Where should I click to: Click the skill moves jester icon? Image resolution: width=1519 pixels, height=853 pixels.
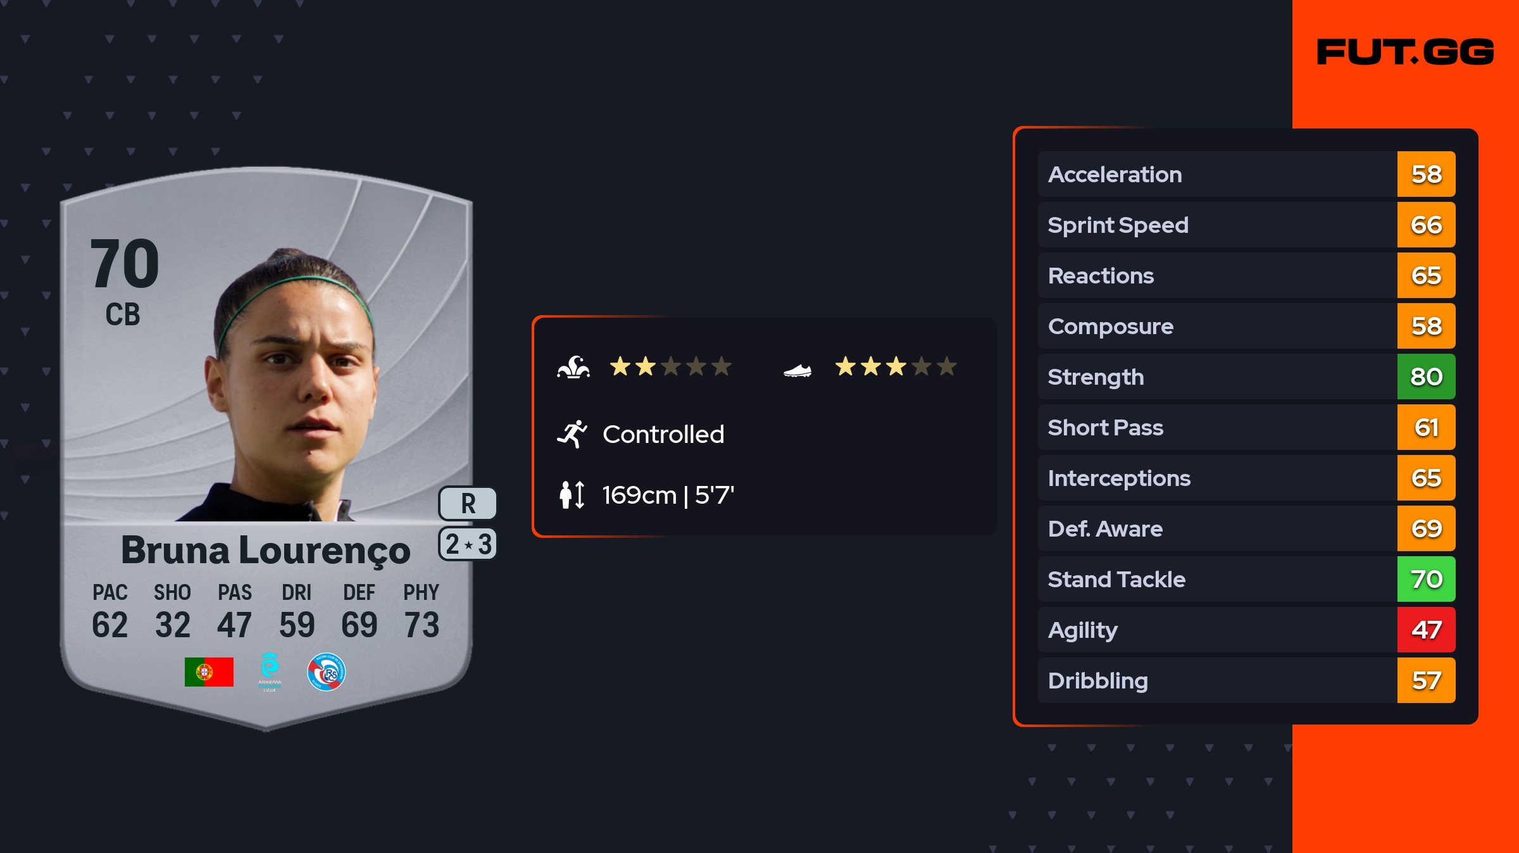(x=573, y=367)
